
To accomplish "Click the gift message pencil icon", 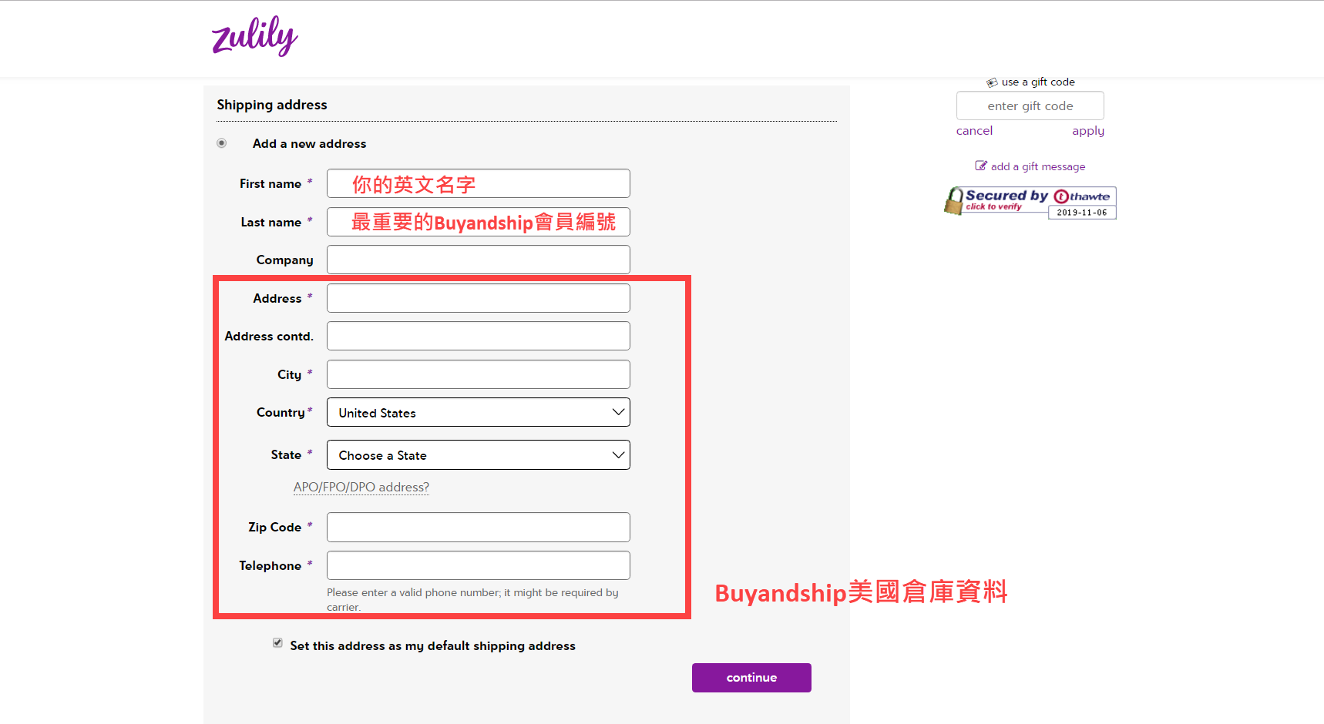I will click(980, 166).
